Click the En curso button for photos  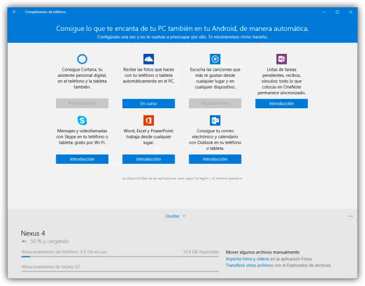(x=148, y=104)
